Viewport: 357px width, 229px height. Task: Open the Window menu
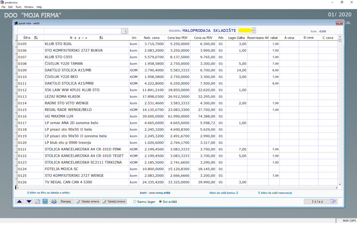[x=29, y=7]
